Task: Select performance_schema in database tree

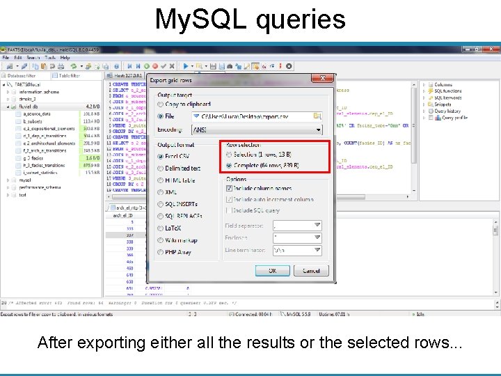Action: pos(40,187)
